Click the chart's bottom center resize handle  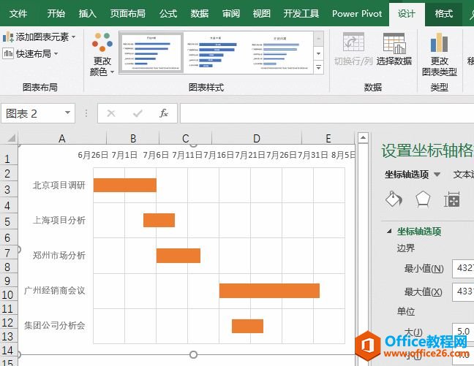193,354
